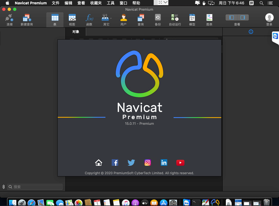279x206 pixels.
Task: Expand the chevron in the floating top bar
Action: (165, 2)
